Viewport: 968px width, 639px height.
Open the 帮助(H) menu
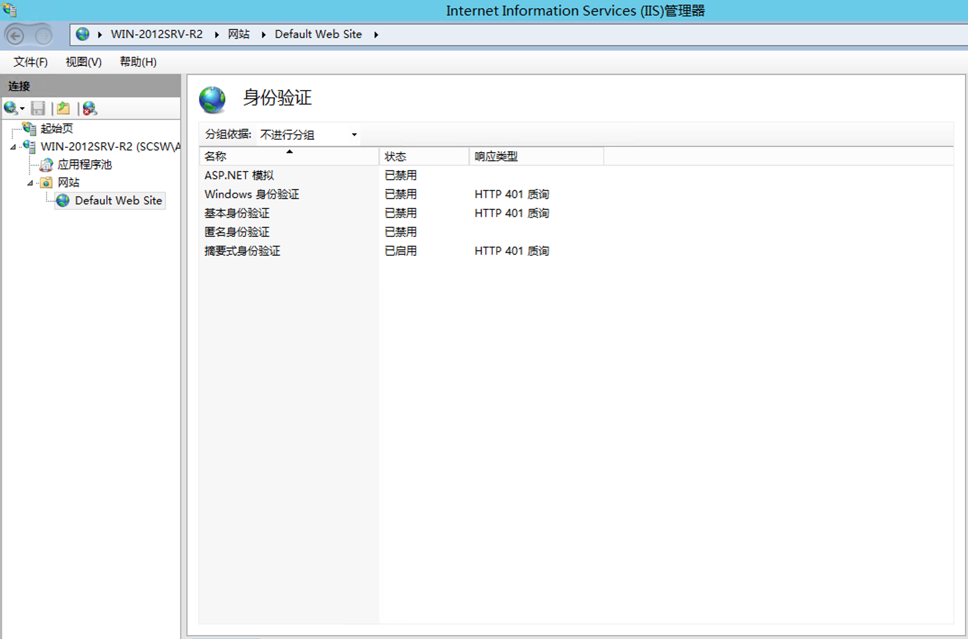(x=138, y=62)
